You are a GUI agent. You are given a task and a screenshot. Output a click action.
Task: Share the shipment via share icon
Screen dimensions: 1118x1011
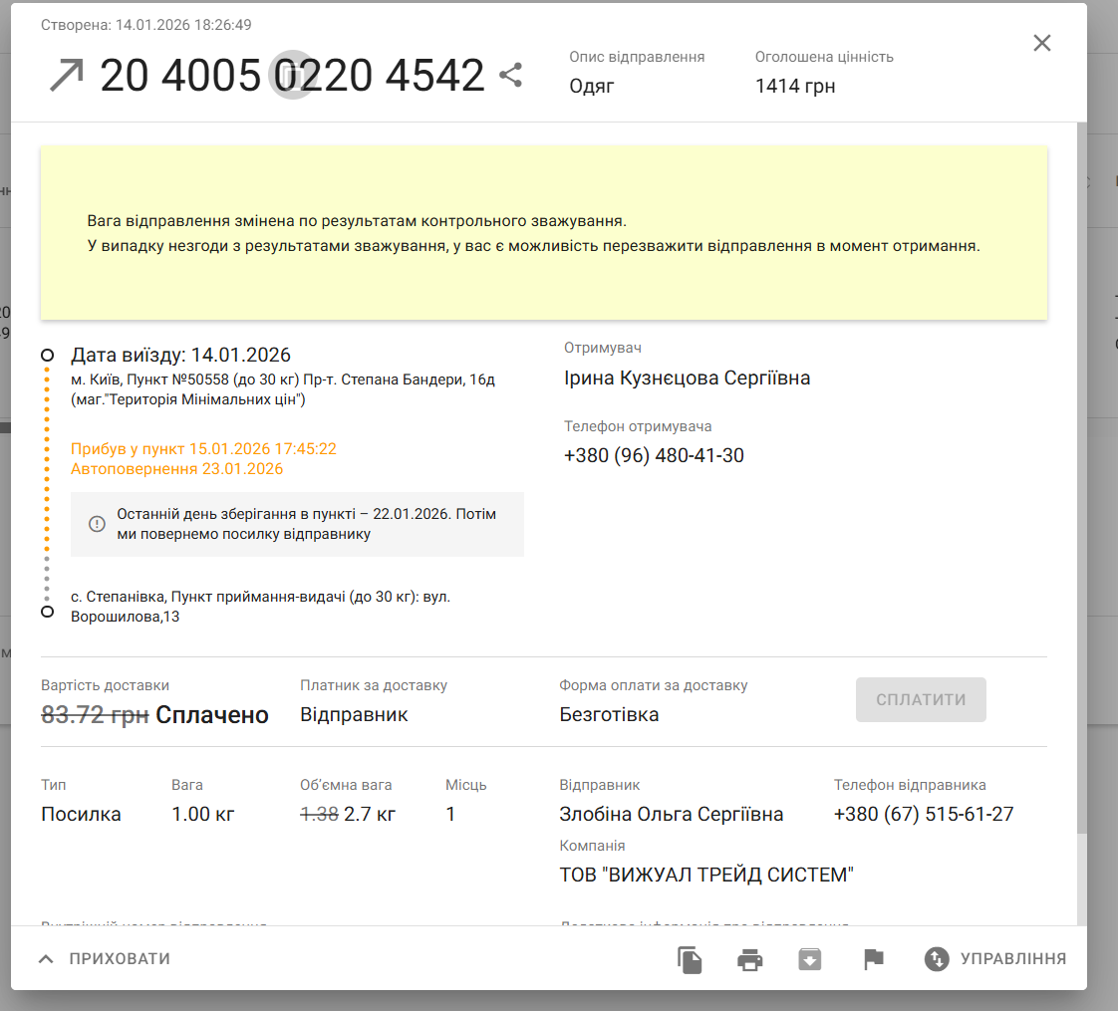(510, 75)
